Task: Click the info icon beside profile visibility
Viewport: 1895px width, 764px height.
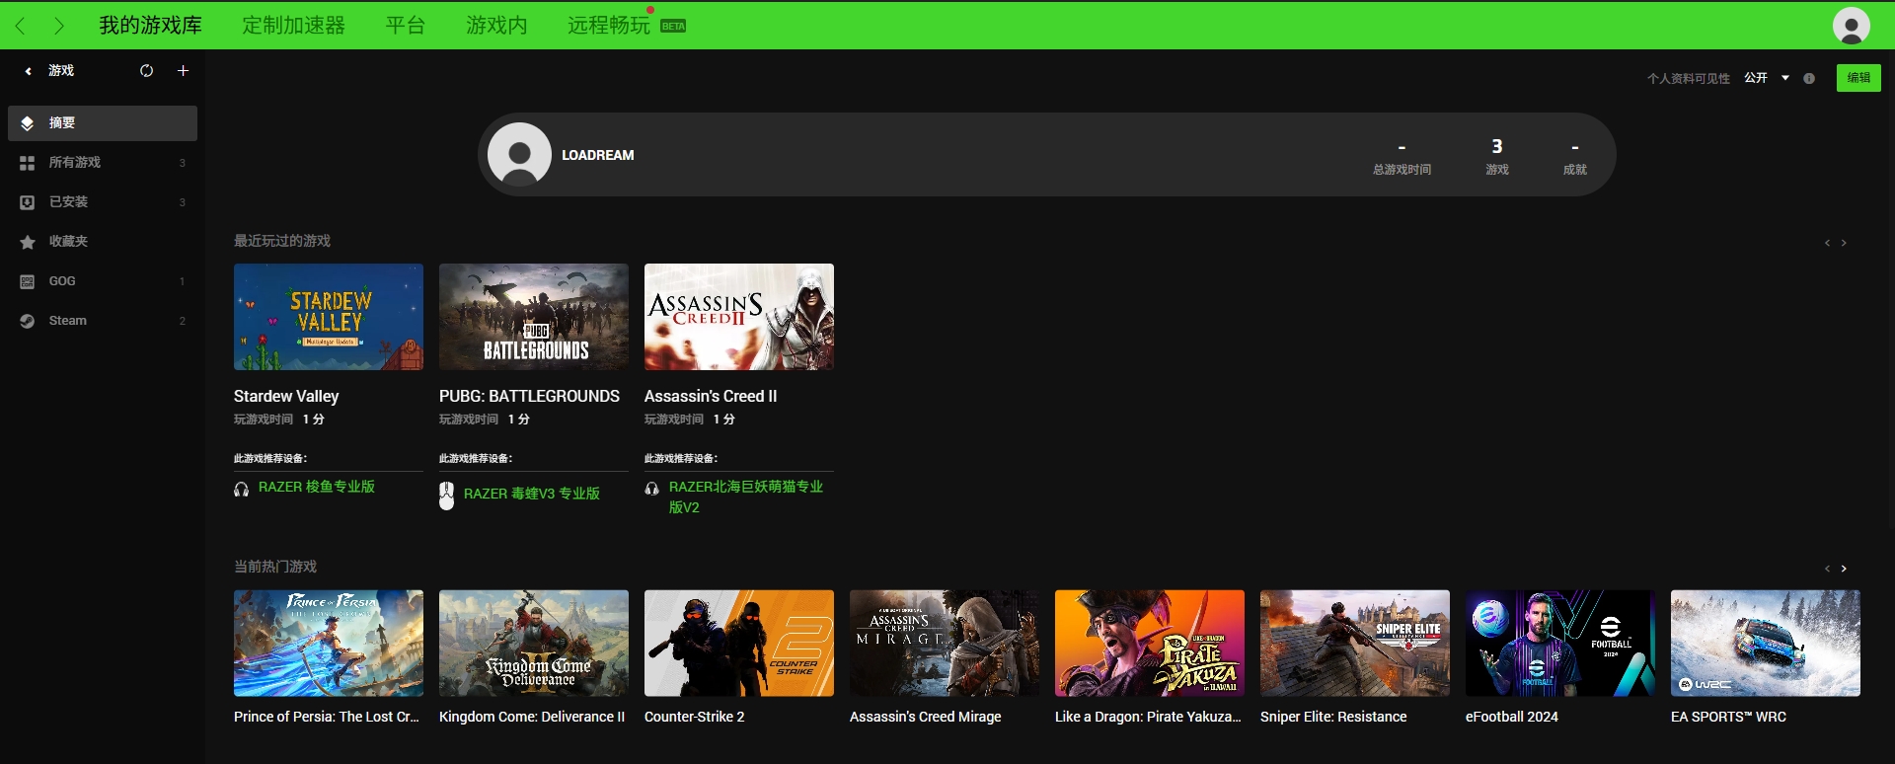Action: pyautogui.click(x=1809, y=78)
